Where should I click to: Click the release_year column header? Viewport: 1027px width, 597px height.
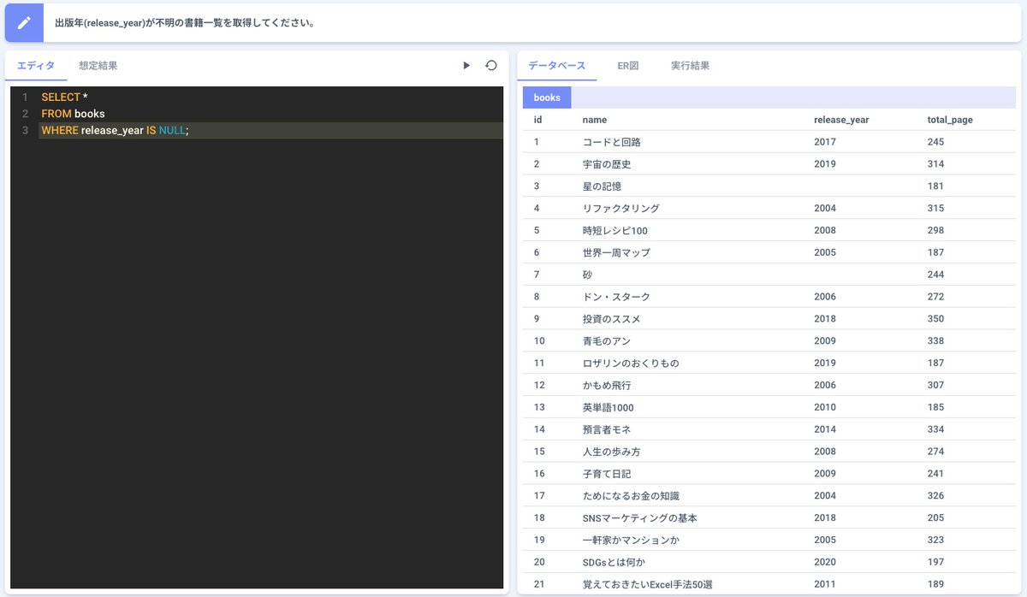click(841, 120)
